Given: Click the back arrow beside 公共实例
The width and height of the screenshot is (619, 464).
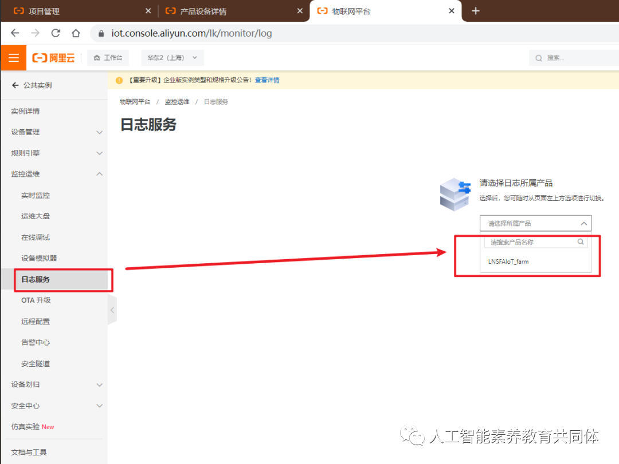Looking at the screenshot, I should (15, 85).
